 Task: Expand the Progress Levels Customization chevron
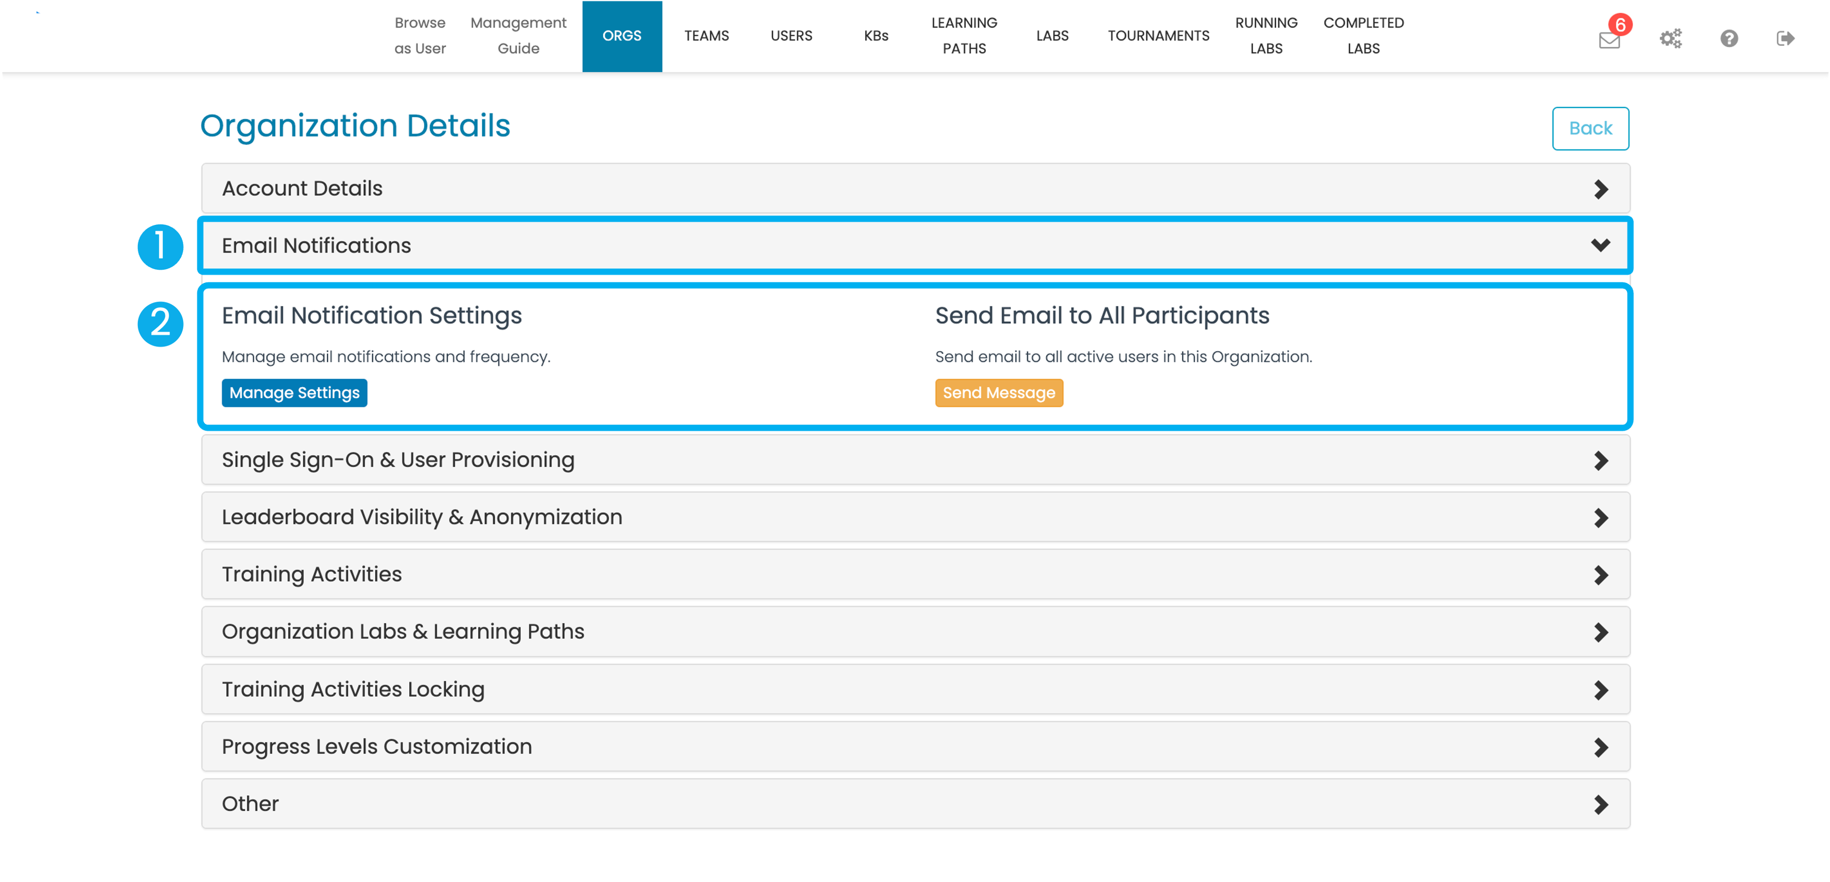1601,747
